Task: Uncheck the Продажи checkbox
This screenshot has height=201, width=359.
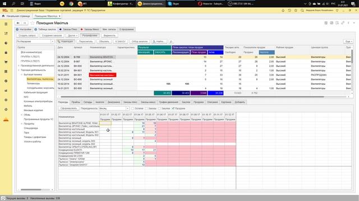Action: click(x=173, y=108)
